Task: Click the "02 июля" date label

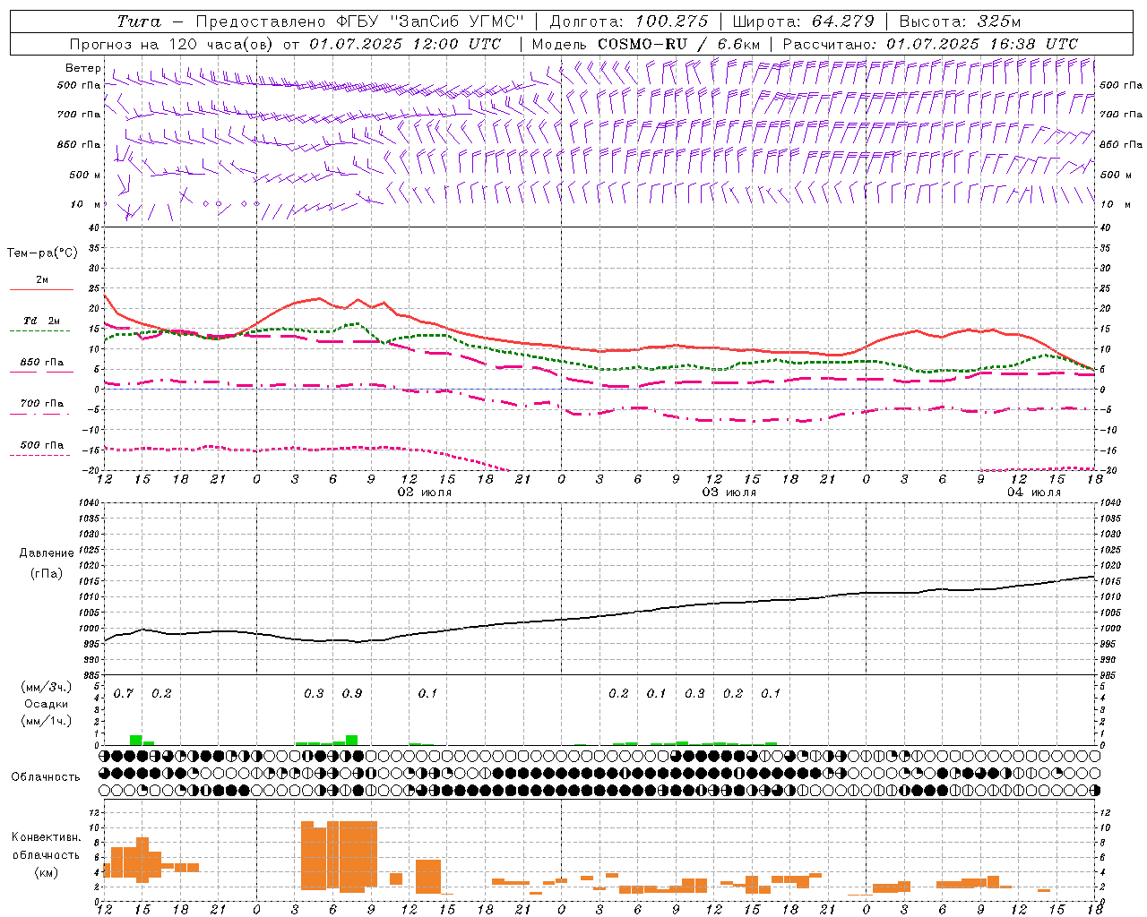Action: pyautogui.click(x=425, y=493)
